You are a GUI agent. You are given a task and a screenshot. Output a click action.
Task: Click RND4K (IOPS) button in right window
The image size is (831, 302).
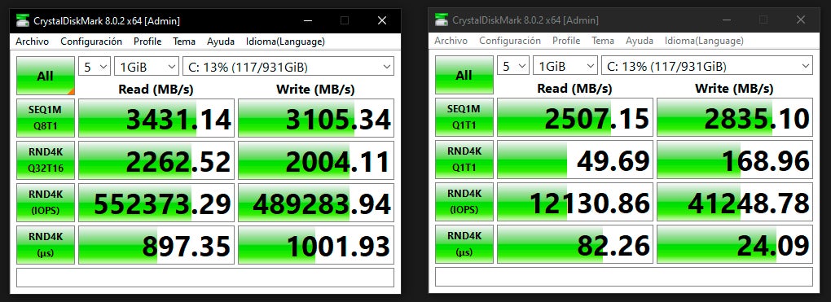point(464,202)
